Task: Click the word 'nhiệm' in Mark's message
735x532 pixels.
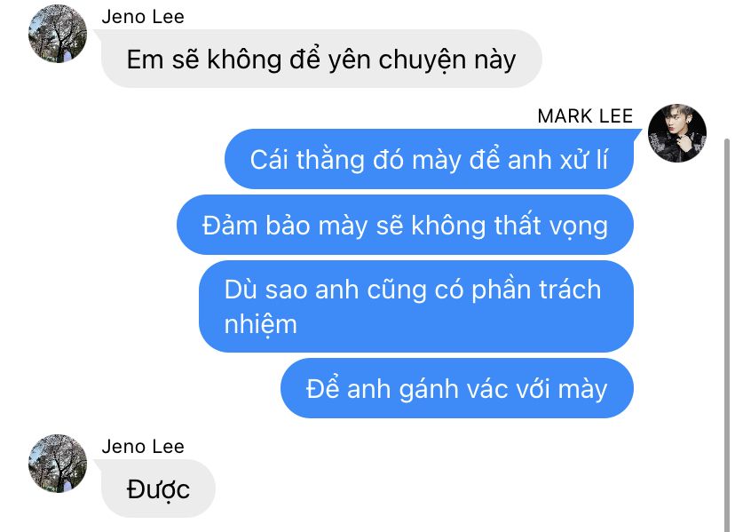Action: point(261,325)
